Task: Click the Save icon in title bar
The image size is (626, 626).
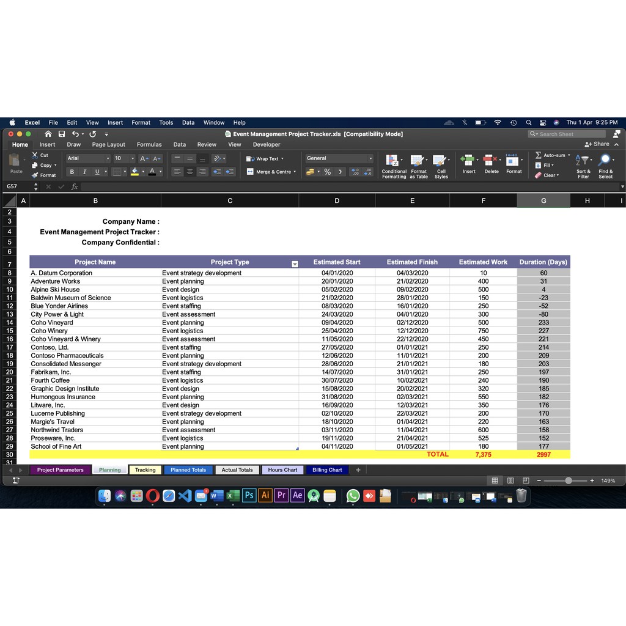Action: click(x=62, y=134)
